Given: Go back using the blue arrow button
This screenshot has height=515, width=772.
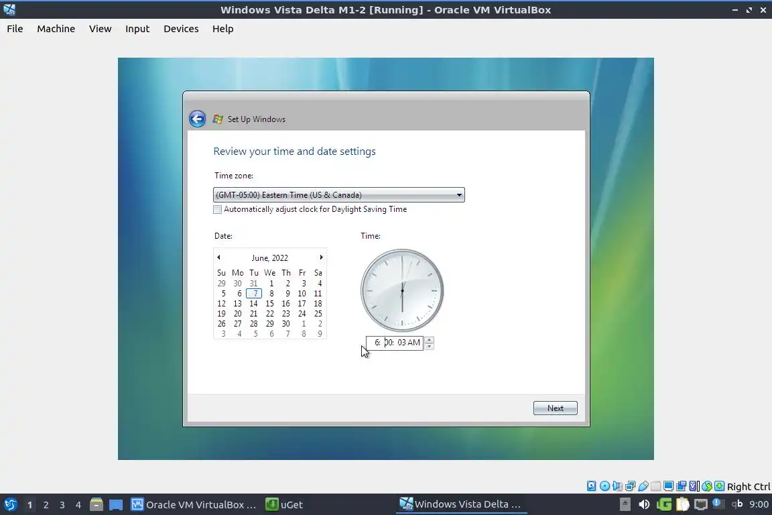Looking at the screenshot, I should click(x=197, y=119).
